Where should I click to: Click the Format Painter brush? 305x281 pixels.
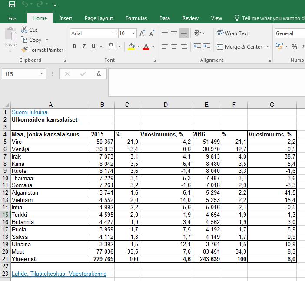point(24,50)
